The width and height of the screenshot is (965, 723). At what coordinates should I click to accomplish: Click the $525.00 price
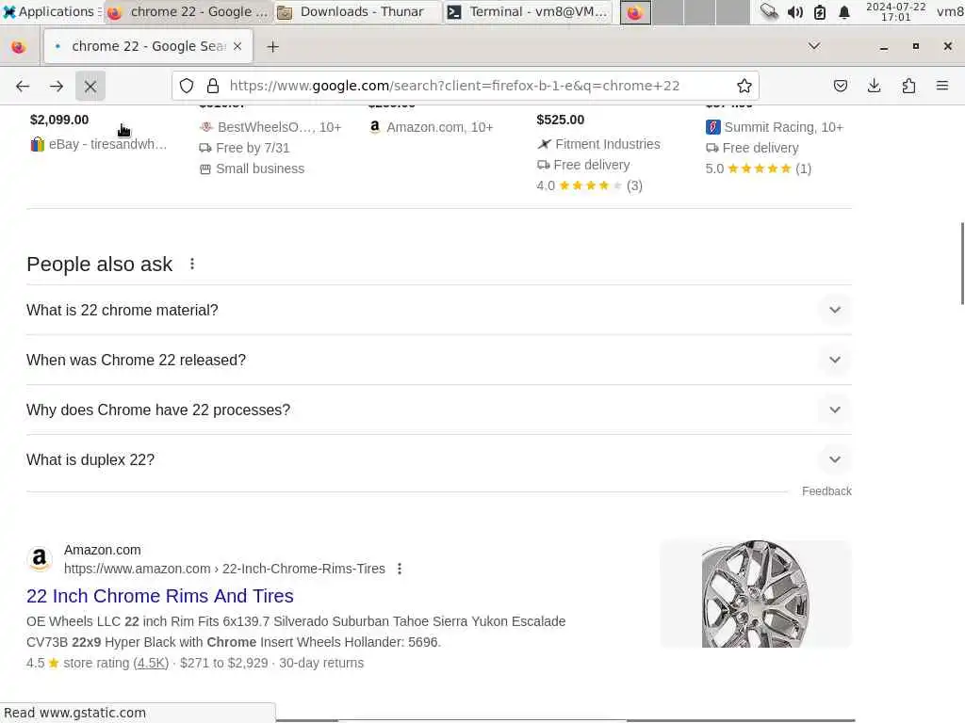pyautogui.click(x=560, y=120)
